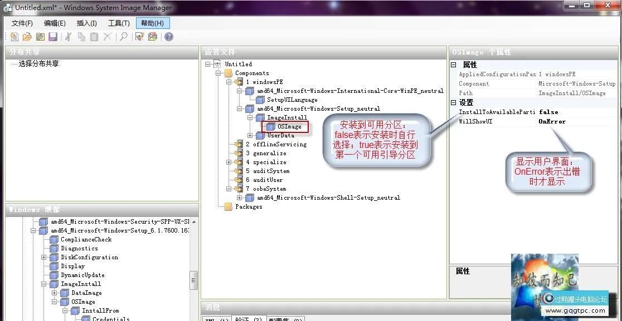
Task: Switch to the 验证 messages tab
Action: tap(248, 318)
